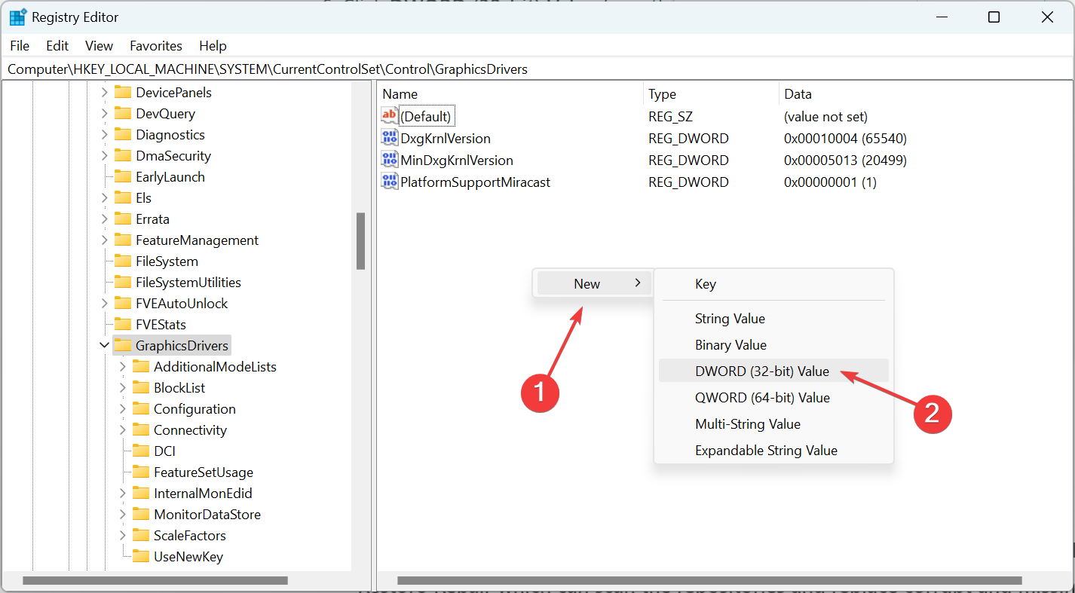1075x593 pixels.
Task: Click the tree pane horizontal scrollbar
Action: pyautogui.click(x=155, y=580)
